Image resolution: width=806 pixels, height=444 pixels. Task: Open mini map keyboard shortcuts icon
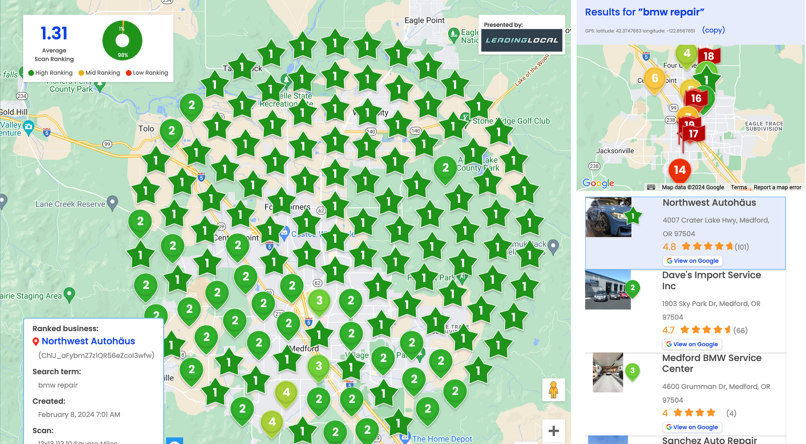[x=651, y=187]
